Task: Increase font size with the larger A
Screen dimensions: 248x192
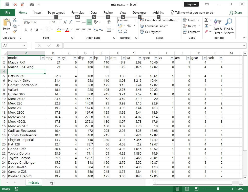Action: tap(65, 22)
